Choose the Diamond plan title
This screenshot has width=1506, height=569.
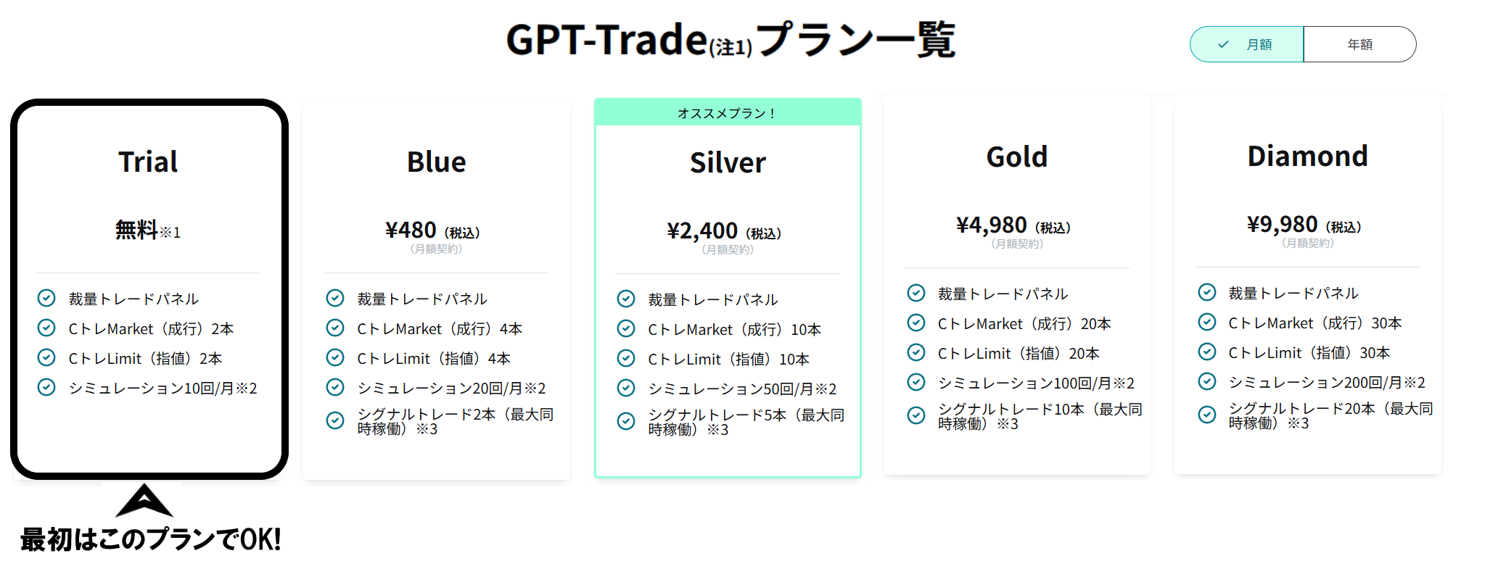(x=1307, y=157)
